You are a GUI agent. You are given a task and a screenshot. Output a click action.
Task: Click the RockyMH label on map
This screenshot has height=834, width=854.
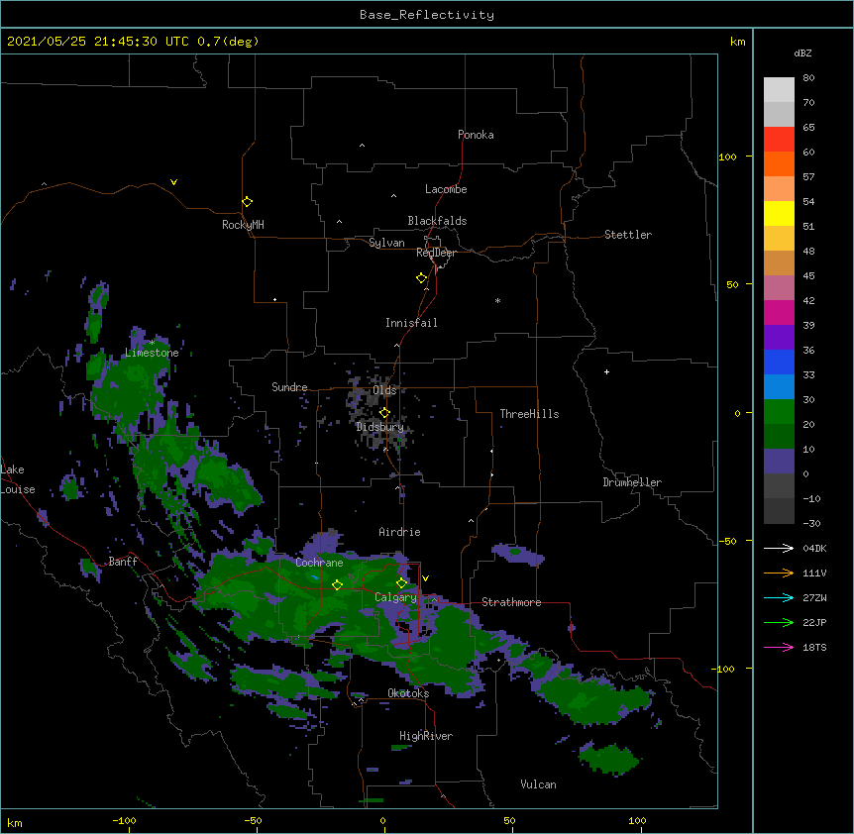pos(243,225)
